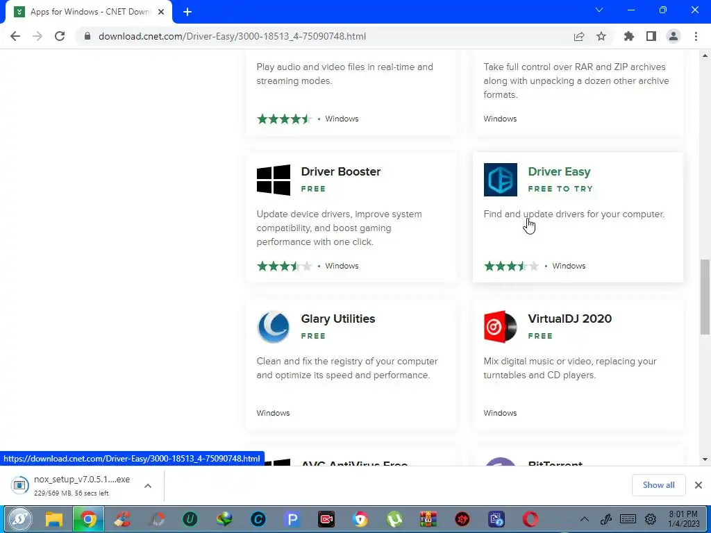
Task: Share this page from address bar
Action: click(x=579, y=36)
